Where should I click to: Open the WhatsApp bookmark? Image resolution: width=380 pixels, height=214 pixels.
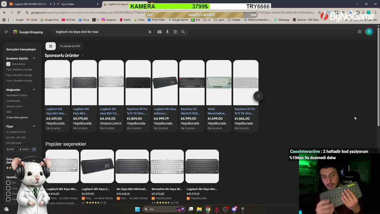(282, 20)
